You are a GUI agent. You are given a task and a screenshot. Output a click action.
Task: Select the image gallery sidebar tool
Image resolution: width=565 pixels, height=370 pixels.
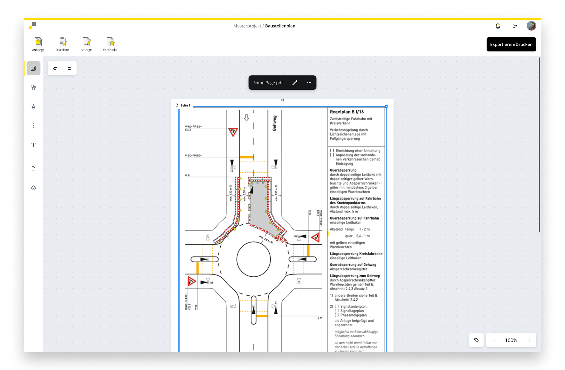[x=34, y=68]
